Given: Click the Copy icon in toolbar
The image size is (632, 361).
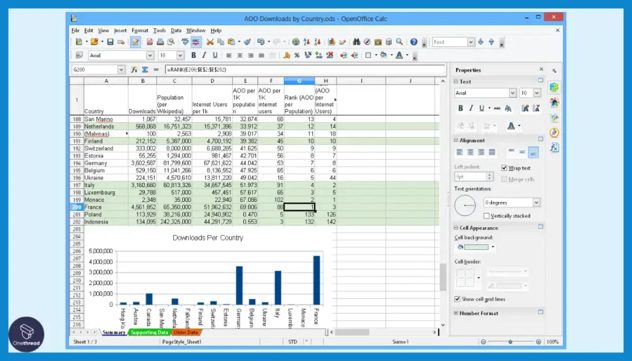Looking at the screenshot, I should (x=220, y=42).
